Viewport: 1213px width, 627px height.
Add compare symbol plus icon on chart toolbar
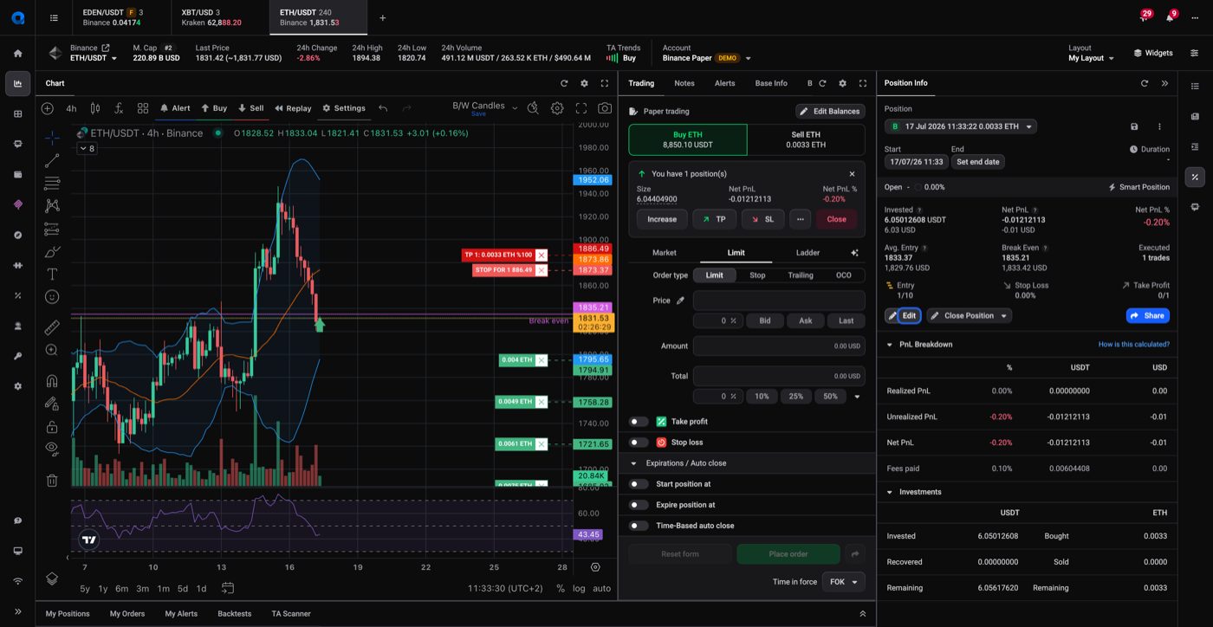click(48, 108)
